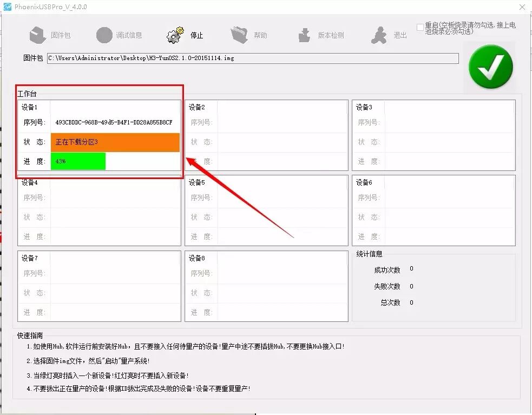
Task: Open the 固件包 firmware package selector icon
Action: point(37,34)
